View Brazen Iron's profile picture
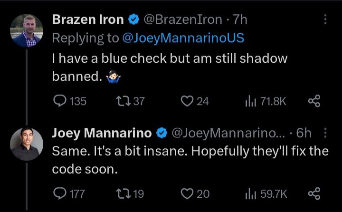 click(27, 31)
